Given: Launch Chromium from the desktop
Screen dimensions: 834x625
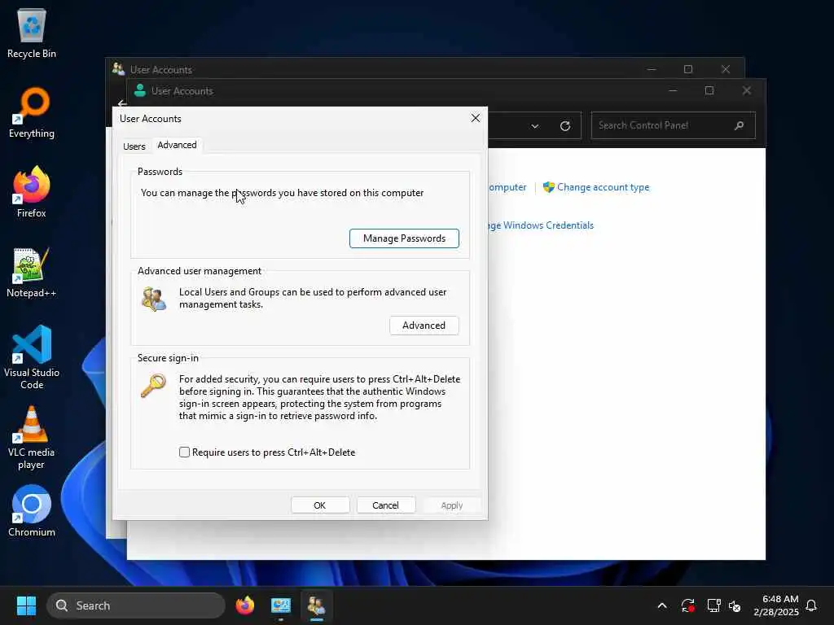Looking at the screenshot, I should click(x=32, y=511).
